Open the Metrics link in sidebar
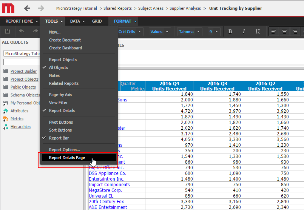The height and width of the screenshot is (210, 304). pyautogui.click(x=17, y=119)
